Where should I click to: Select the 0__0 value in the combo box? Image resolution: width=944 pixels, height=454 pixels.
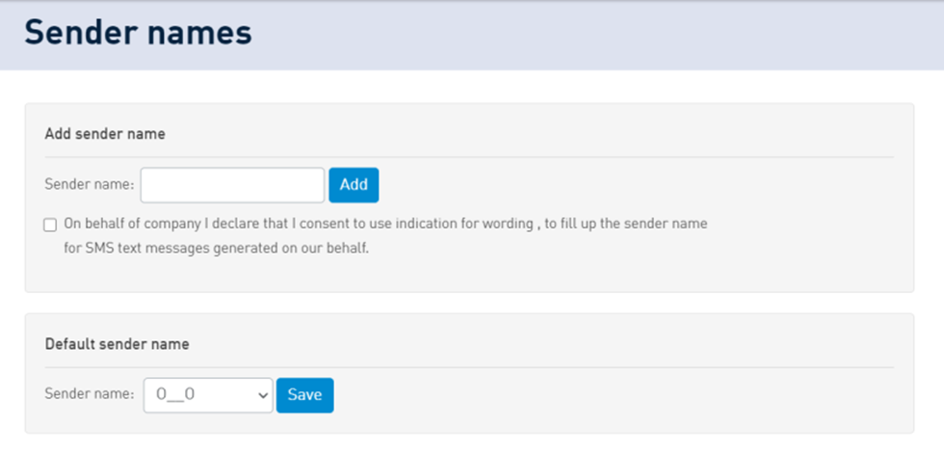(183, 395)
